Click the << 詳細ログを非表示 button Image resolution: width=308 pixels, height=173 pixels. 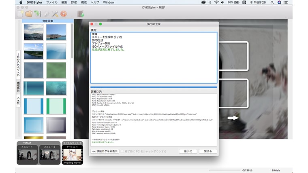pos(105,151)
